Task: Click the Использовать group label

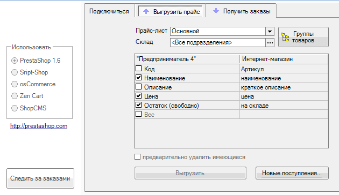Action: [x=31, y=47]
